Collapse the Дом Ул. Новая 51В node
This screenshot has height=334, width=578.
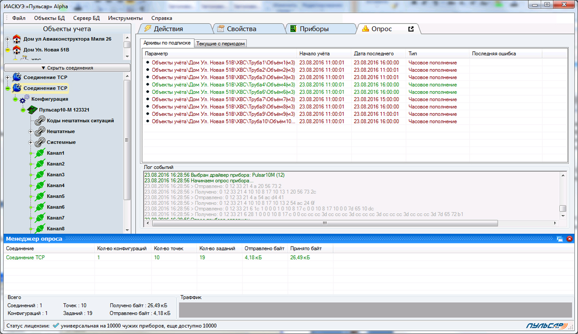(x=7, y=50)
